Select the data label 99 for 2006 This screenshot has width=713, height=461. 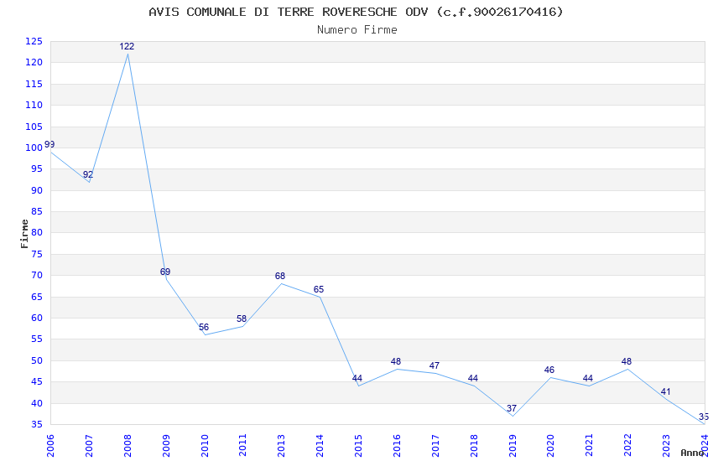point(49,144)
